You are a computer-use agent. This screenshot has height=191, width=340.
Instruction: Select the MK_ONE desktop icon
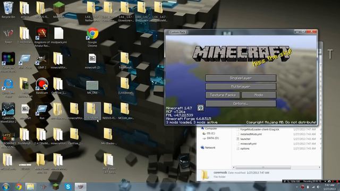[92, 86]
